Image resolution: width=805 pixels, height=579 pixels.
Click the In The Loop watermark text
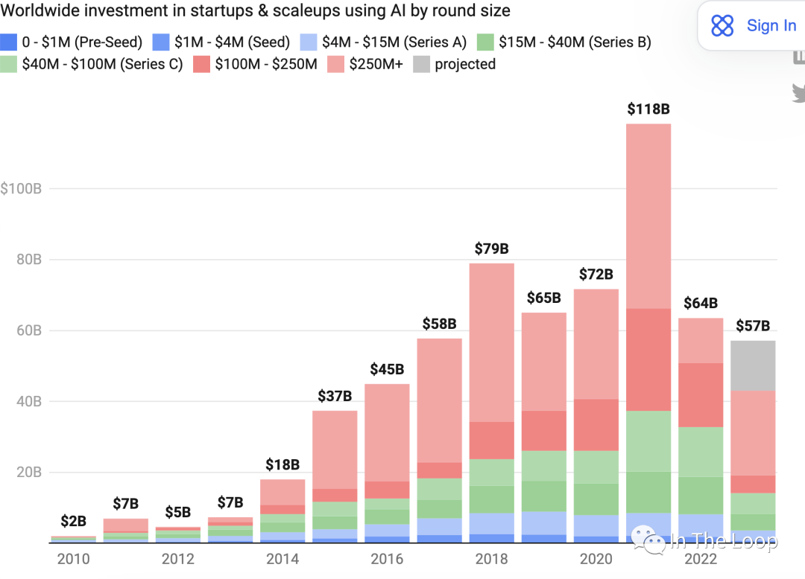(725, 540)
